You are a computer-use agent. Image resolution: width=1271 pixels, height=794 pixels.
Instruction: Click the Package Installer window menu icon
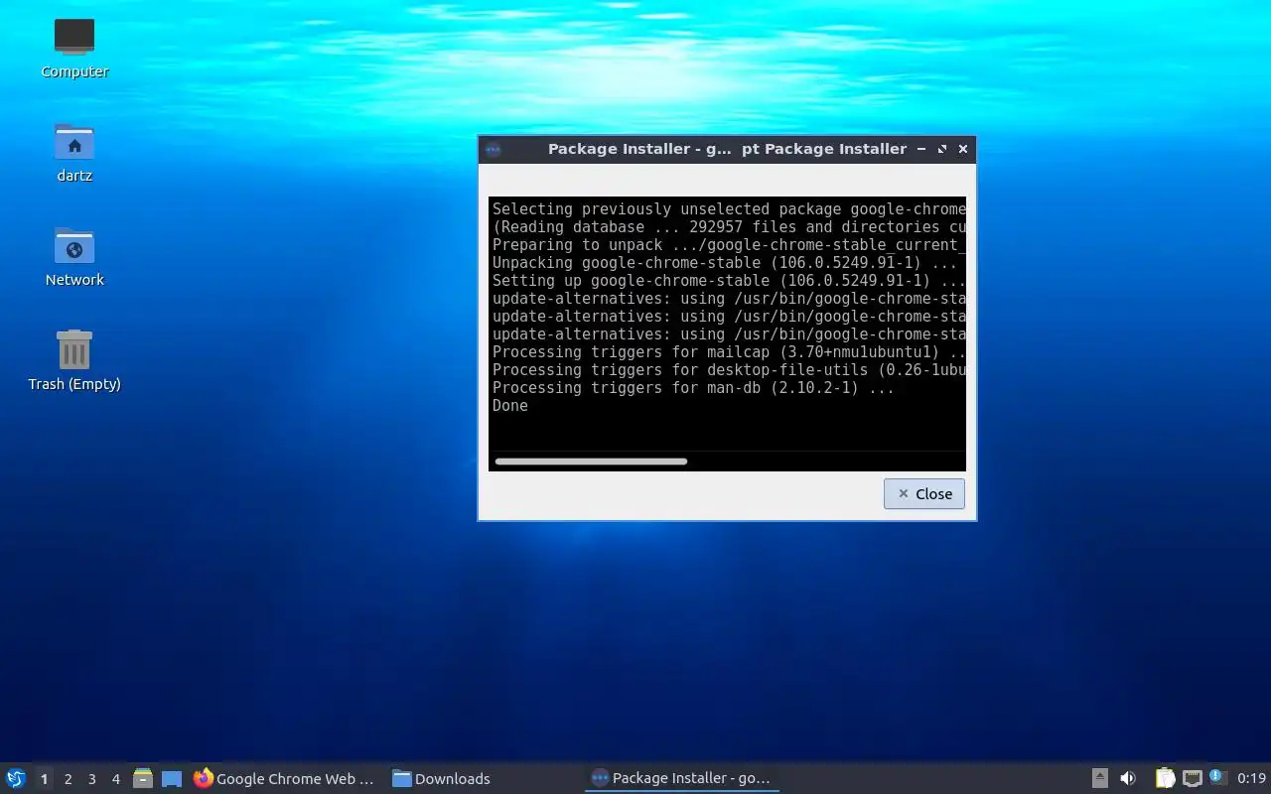coord(493,149)
